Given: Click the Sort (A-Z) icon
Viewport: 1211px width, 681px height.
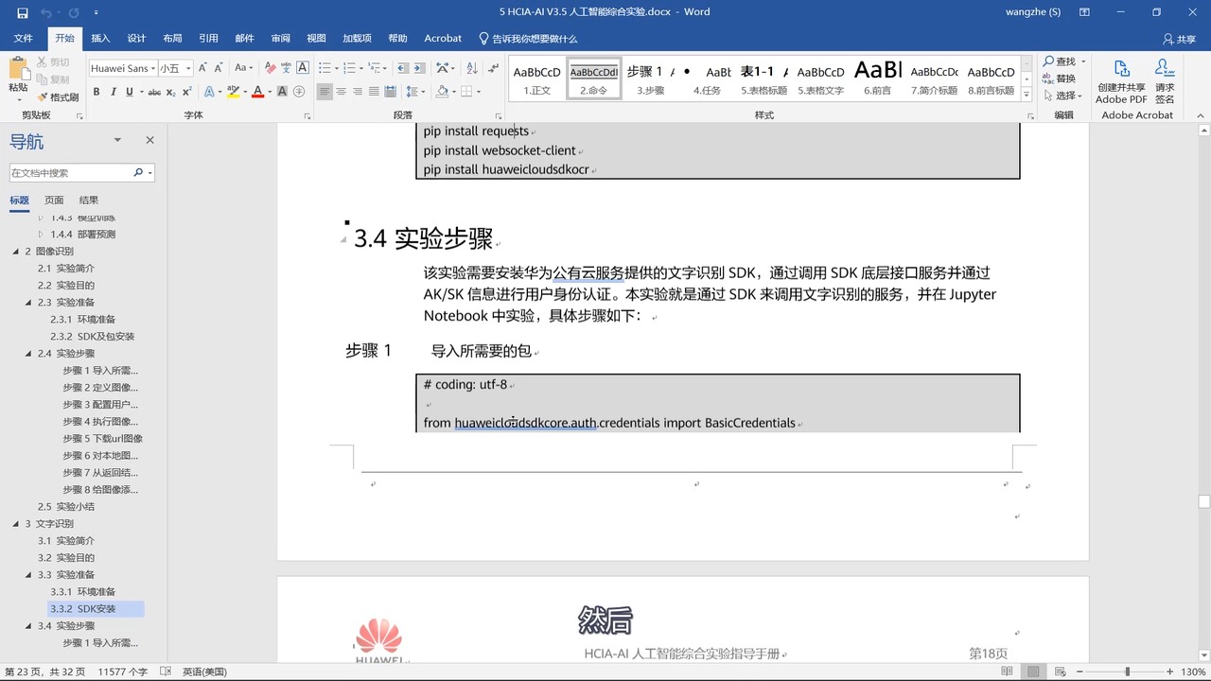Looking at the screenshot, I should [470, 68].
